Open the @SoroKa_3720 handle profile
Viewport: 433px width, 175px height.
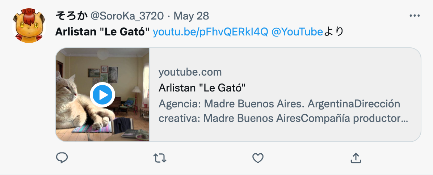[127, 16]
